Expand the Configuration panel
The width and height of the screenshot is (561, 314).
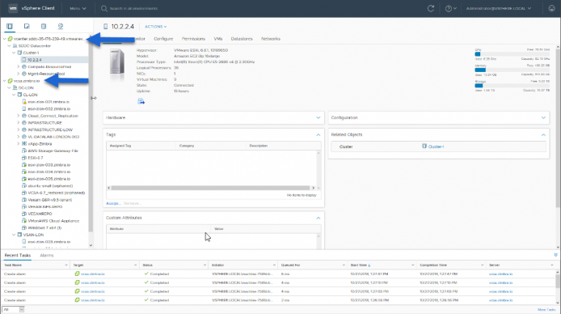click(x=543, y=117)
